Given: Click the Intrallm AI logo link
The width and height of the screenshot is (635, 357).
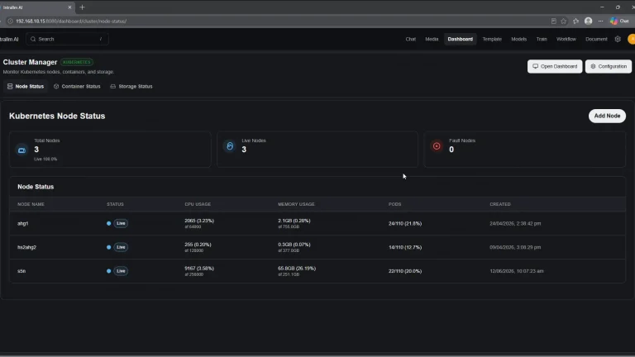Looking at the screenshot, I should tap(9, 40).
